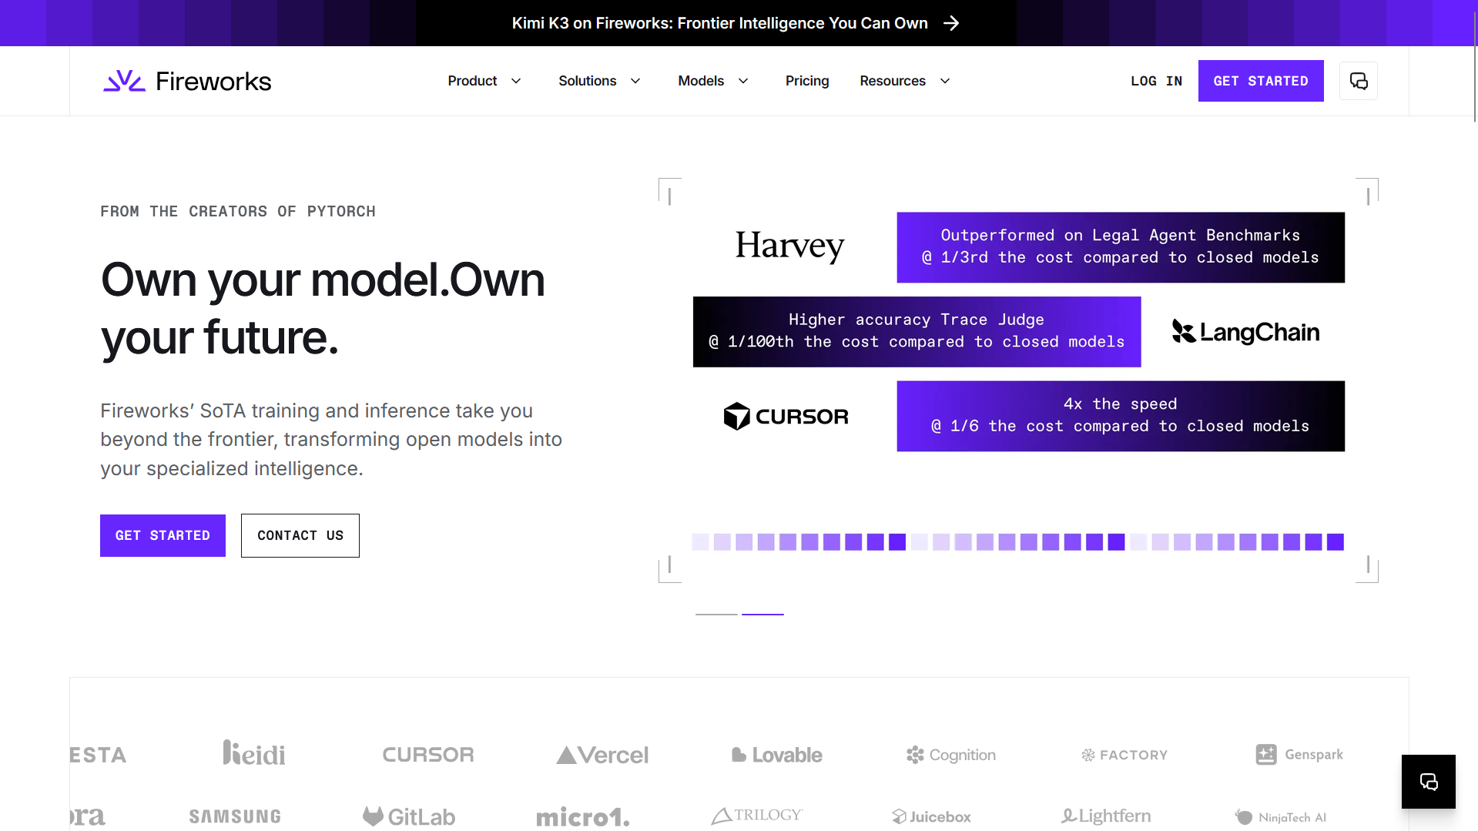
Task: Click the Genspark customer logo
Action: pos(1299,754)
